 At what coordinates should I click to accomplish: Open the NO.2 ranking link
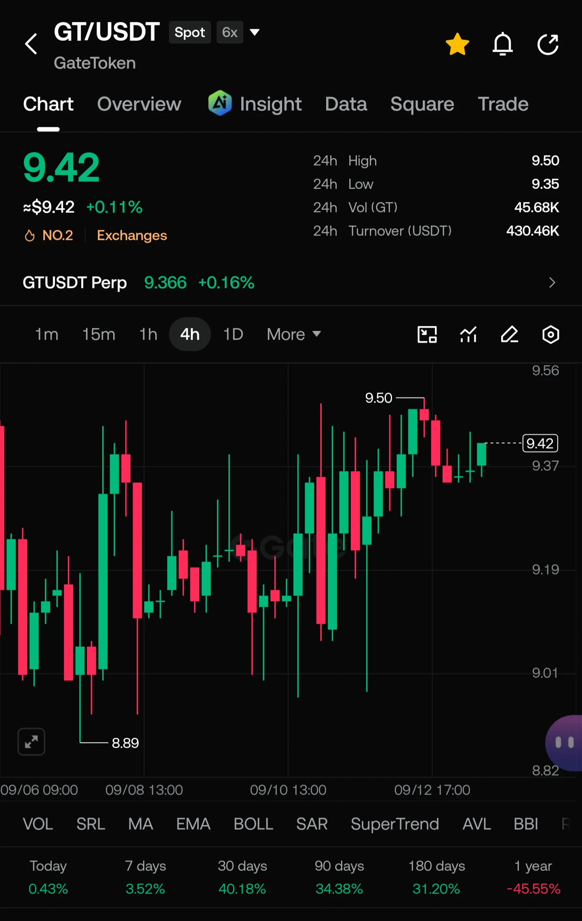pyautogui.click(x=58, y=235)
